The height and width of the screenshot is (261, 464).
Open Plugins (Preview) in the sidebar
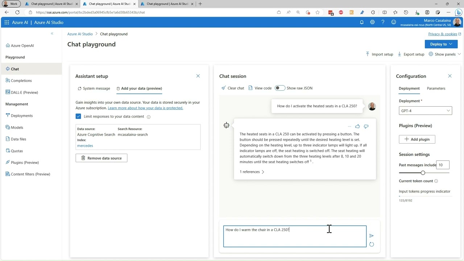tap(25, 162)
